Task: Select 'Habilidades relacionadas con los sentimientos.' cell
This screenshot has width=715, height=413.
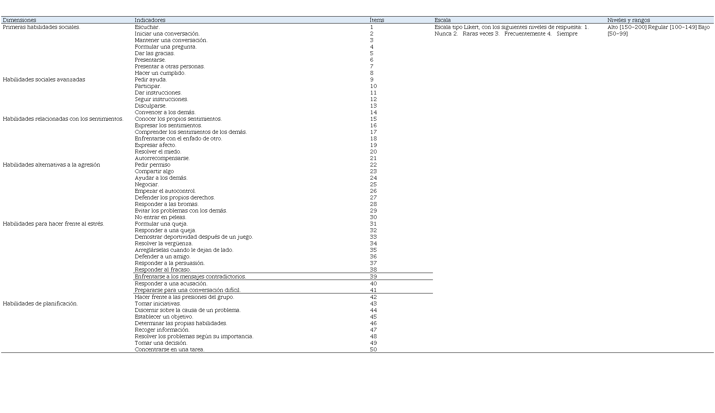Action: [x=63, y=119]
